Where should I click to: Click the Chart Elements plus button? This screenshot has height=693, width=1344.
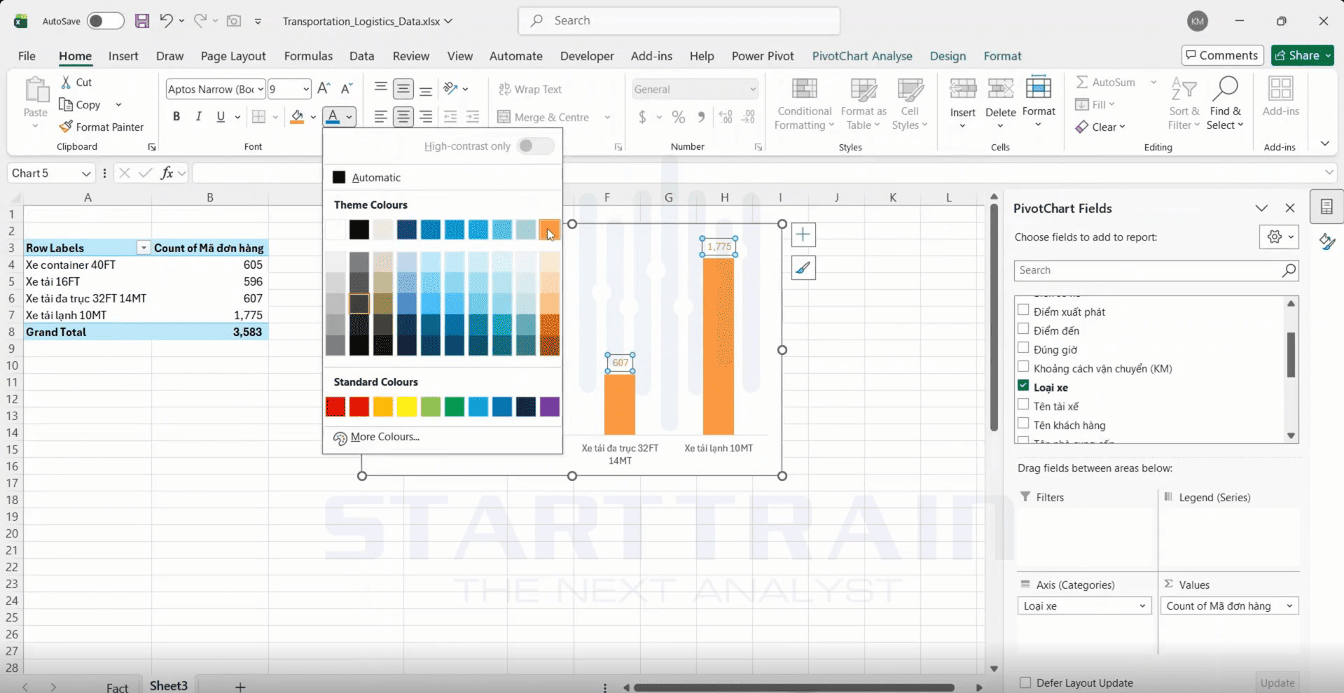[x=803, y=235]
